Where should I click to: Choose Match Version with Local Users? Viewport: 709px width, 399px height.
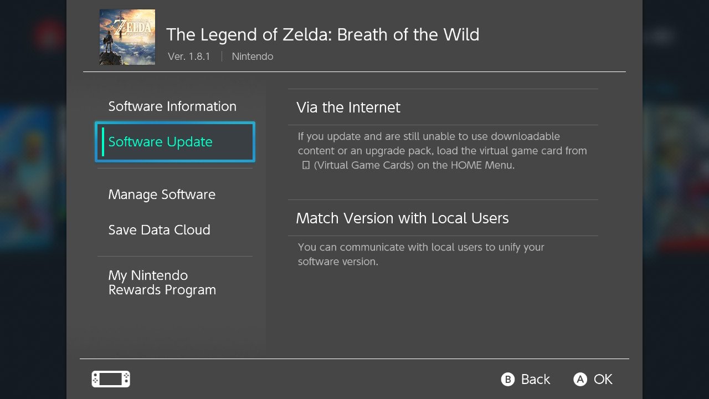(443, 218)
